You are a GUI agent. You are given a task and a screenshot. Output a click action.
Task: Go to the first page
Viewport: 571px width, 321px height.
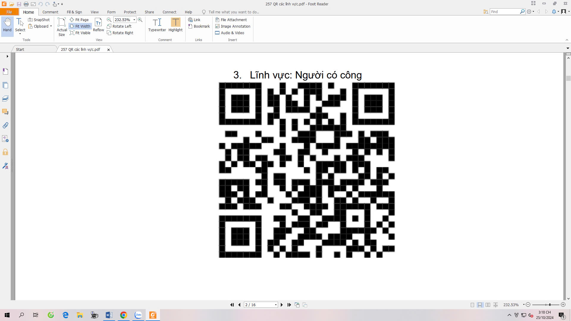click(232, 305)
